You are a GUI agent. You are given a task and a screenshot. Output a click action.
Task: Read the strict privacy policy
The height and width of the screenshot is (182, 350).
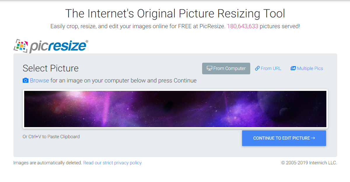pos(112,163)
